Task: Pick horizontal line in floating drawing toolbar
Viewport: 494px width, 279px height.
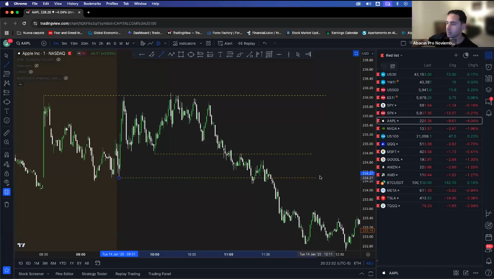Action: click(x=142, y=54)
